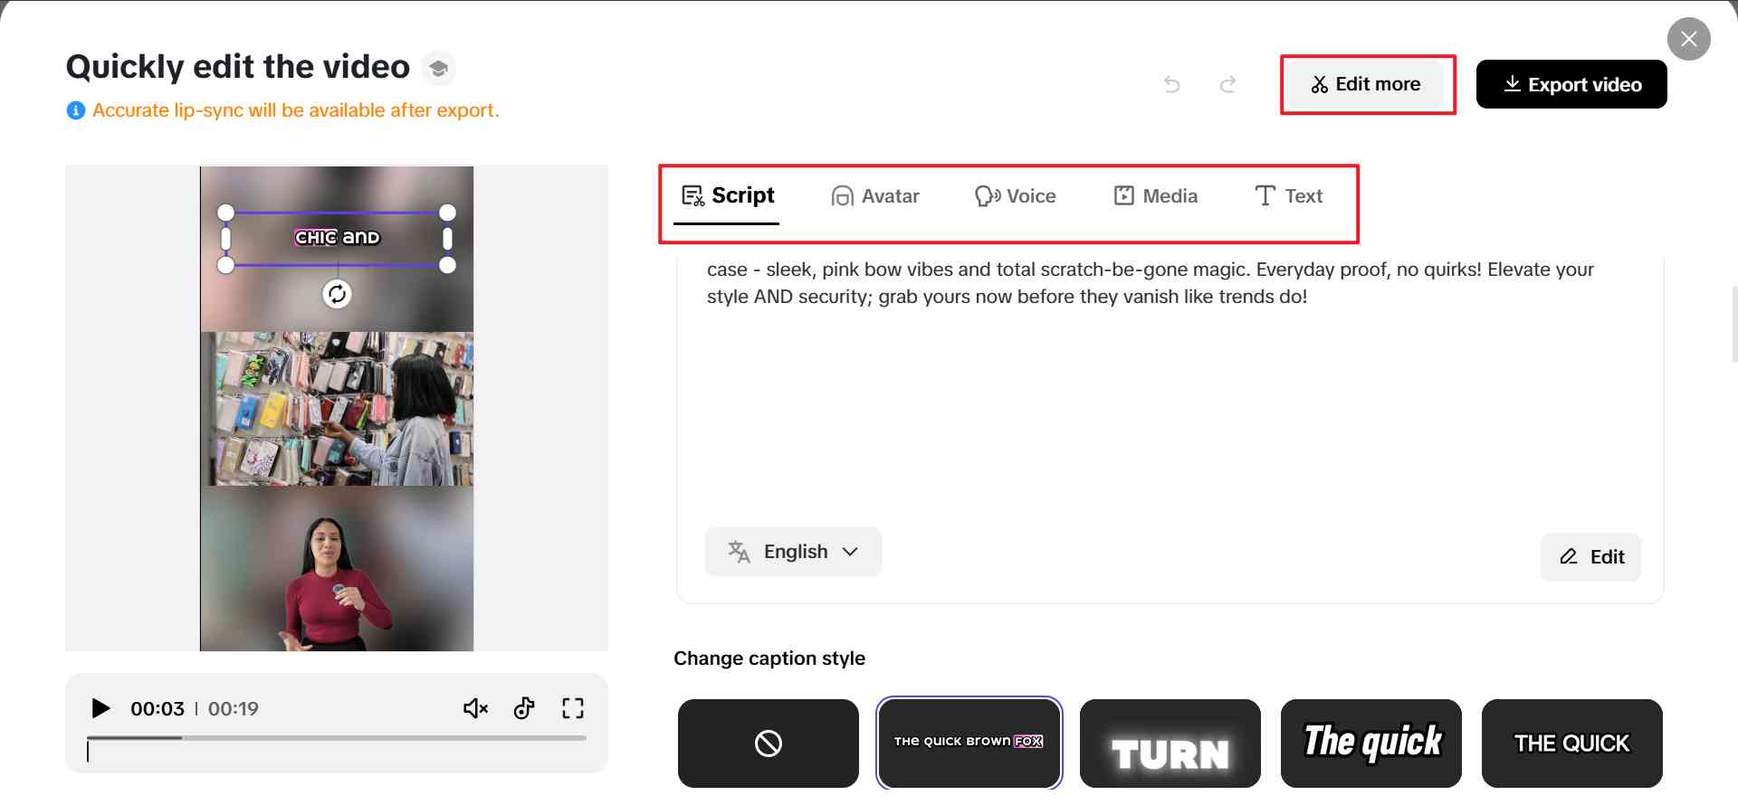Select the Media tab
The width and height of the screenshot is (1738, 805).
[x=1156, y=196]
